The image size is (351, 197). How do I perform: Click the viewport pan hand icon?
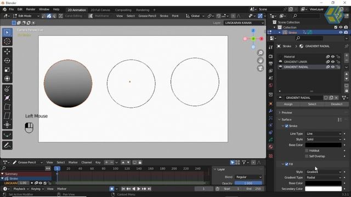coord(261,61)
